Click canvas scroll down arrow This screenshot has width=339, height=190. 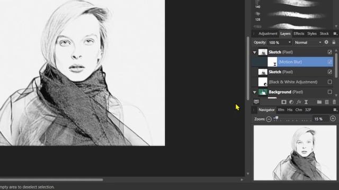click(248, 174)
